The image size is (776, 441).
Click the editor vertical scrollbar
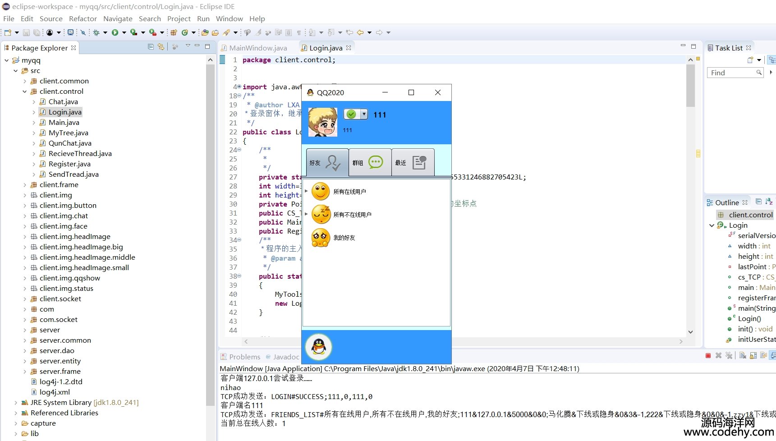690,86
